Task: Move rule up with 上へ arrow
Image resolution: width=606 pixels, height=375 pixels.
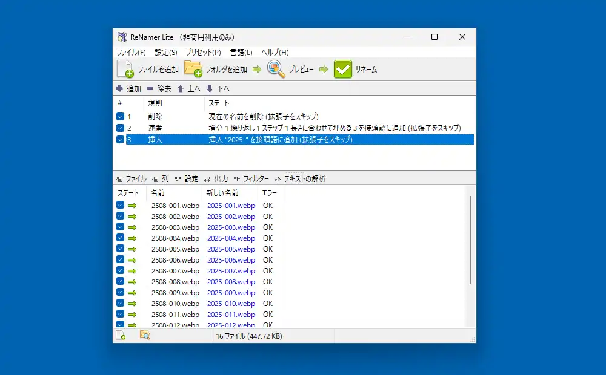Action: (x=180, y=88)
